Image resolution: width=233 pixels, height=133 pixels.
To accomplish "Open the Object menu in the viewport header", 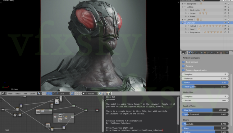I will tap(32, 93).
